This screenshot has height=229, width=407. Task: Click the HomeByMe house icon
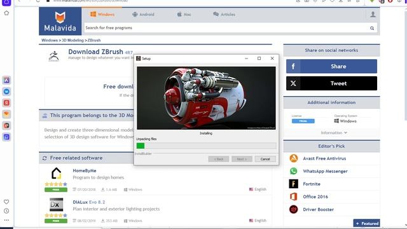click(x=56, y=174)
